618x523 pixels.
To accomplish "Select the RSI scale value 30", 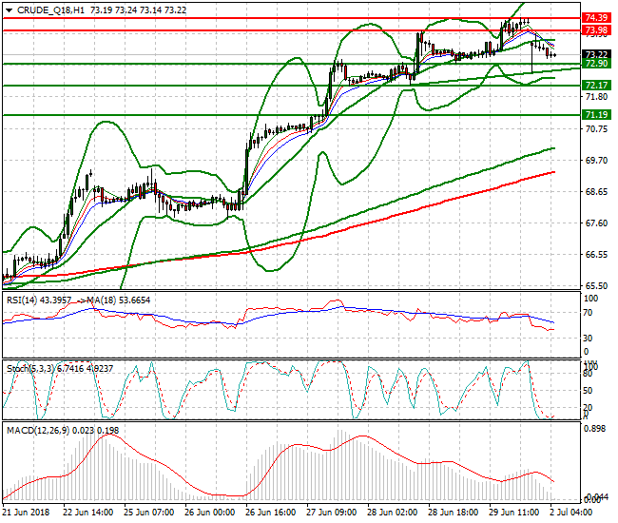I will [588, 339].
